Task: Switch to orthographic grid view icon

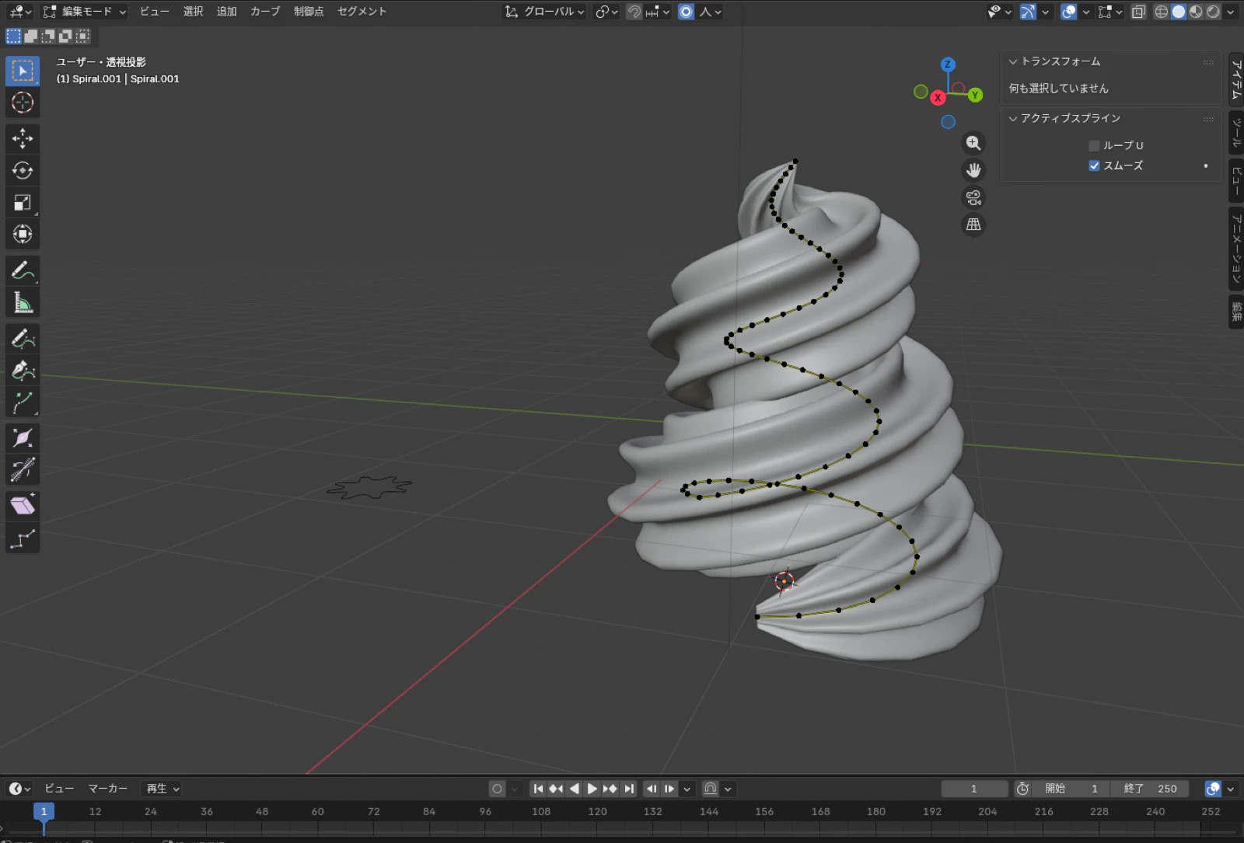Action: (973, 225)
